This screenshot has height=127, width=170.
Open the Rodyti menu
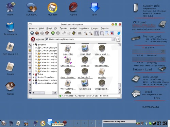pos(49,28)
